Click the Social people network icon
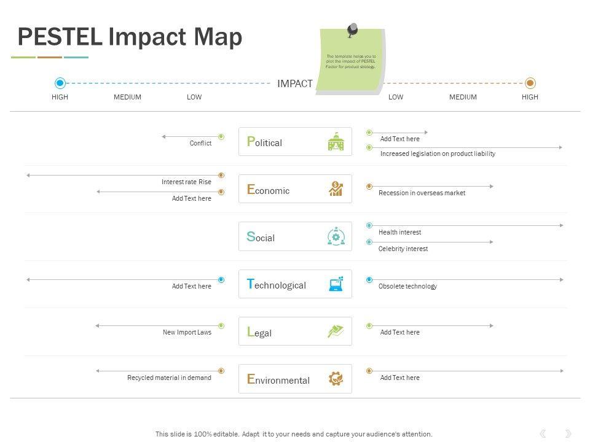Image resolution: width=590 pixels, height=442 pixels. [x=336, y=237]
